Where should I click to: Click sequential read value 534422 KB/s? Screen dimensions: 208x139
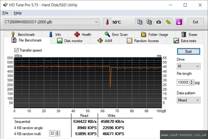(x=85, y=121)
